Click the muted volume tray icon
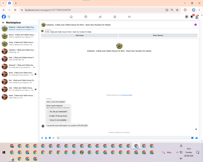 181,158
